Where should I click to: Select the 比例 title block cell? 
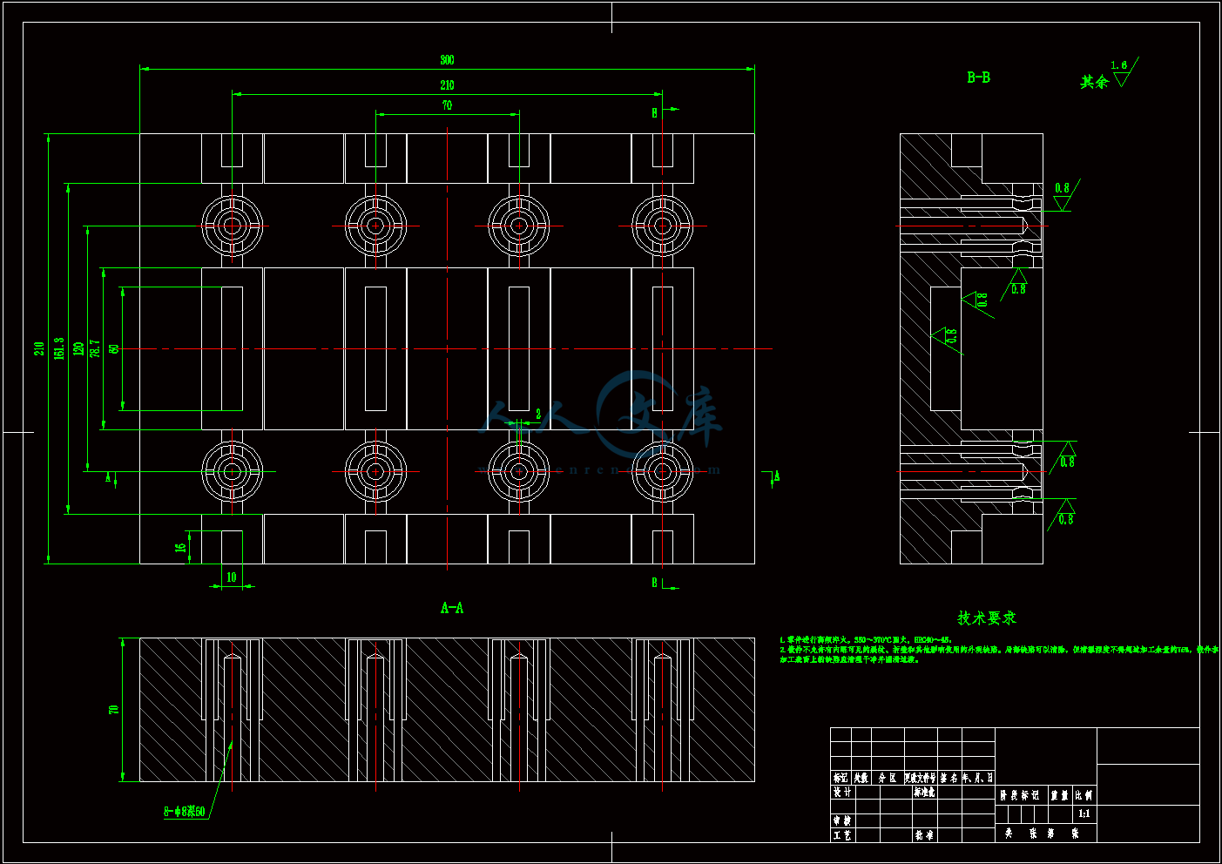point(1084,795)
